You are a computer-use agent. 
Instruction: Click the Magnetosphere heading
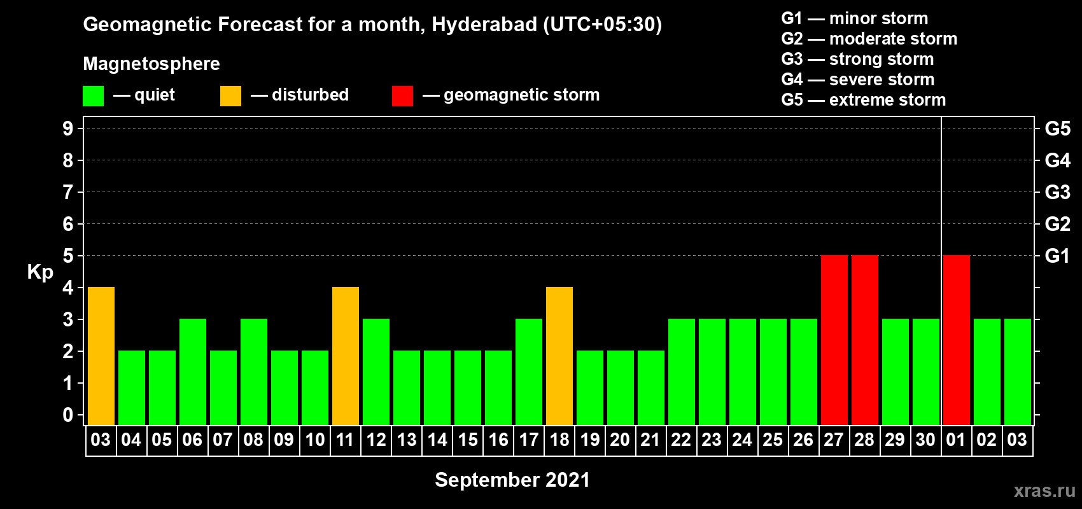151,64
